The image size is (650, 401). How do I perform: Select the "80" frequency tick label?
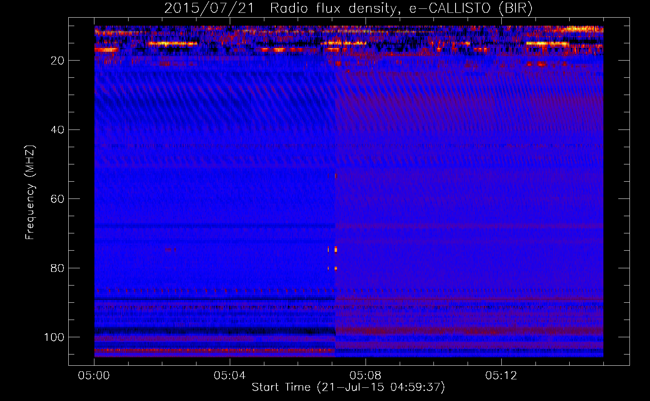(x=58, y=268)
